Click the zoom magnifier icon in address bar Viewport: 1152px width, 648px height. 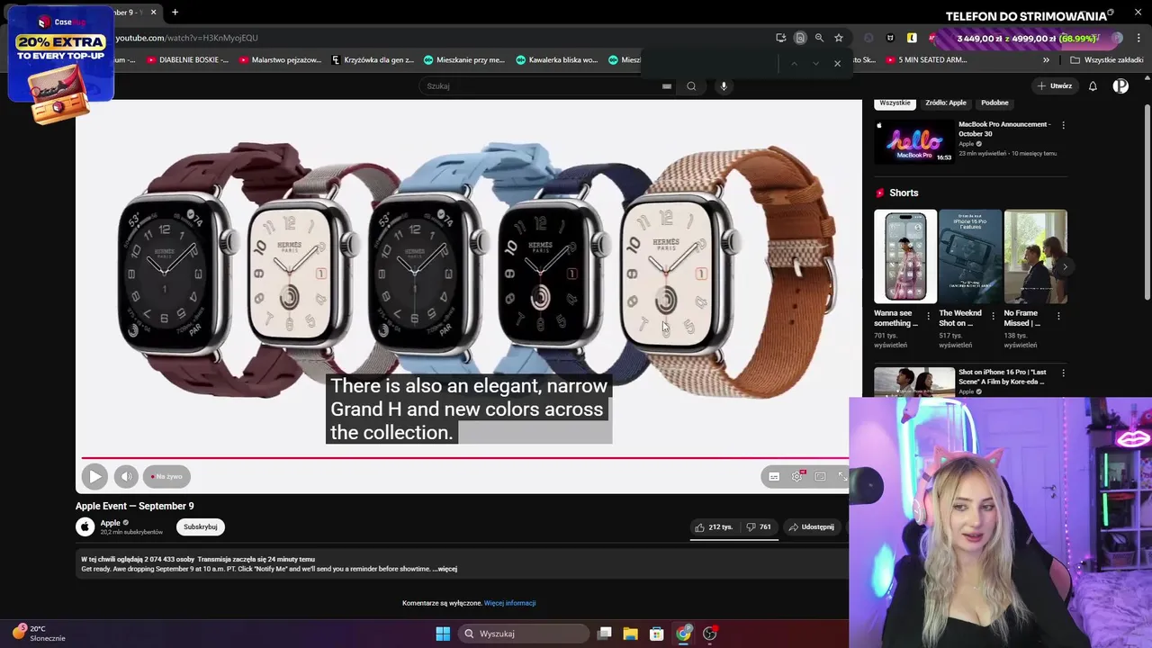coord(819,38)
